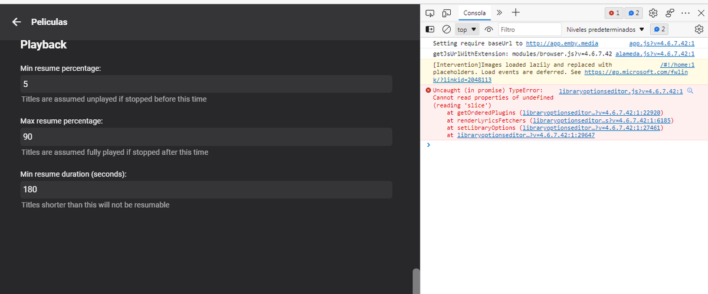Click 'Titles shorter than this' hint text
Image resolution: width=708 pixels, height=294 pixels.
[95, 205]
